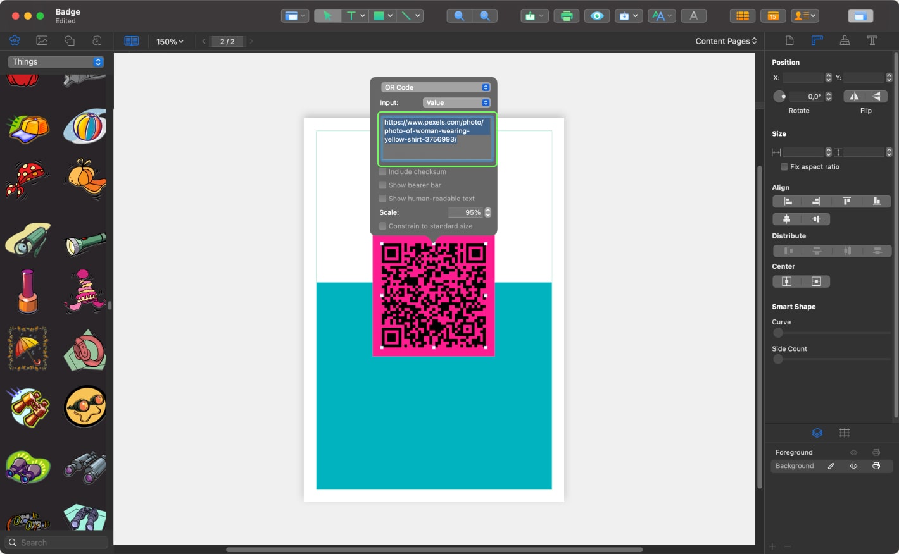Zoom out with minus magnifier
899x554 pixels.
coord(459,16)
